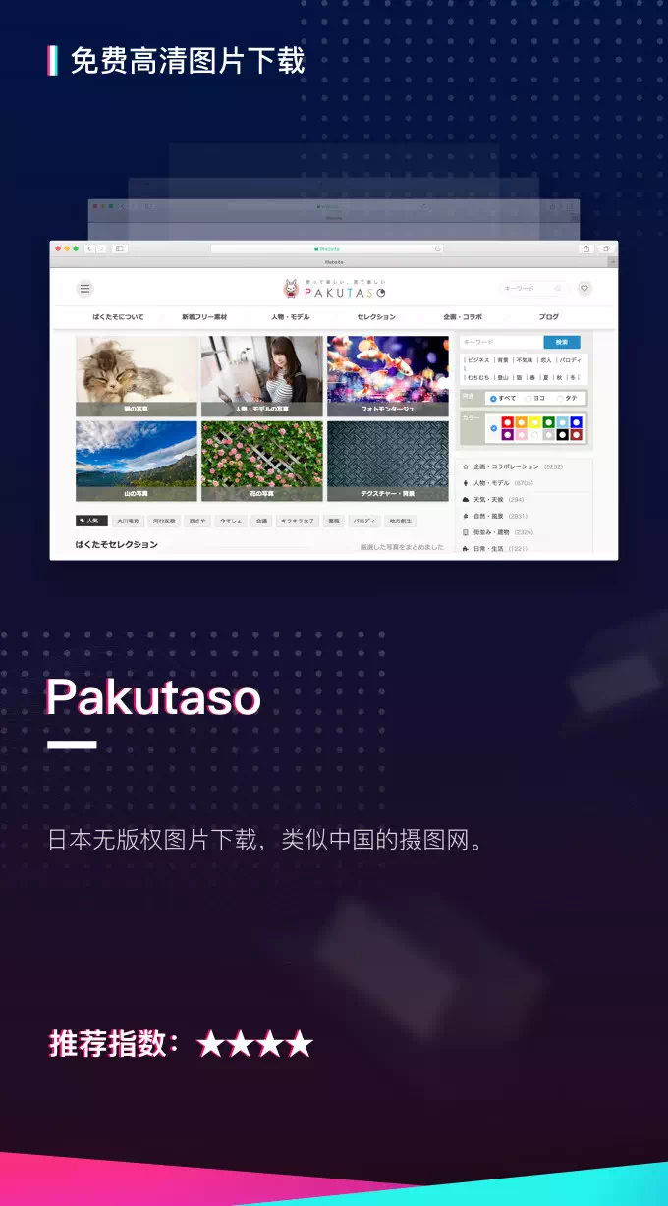Pick the red color swatch filter
The height and width of the screenshot is (1206, 668).
[507, 422]
